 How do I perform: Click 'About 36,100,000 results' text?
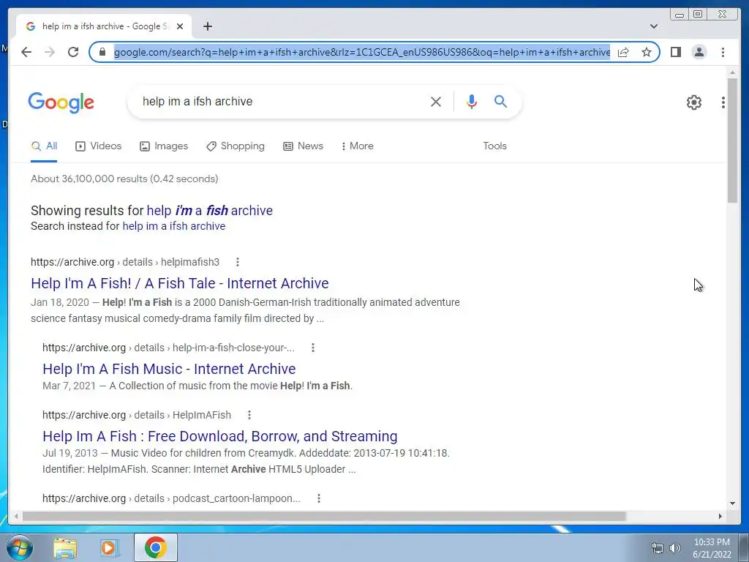click(89, 179)
